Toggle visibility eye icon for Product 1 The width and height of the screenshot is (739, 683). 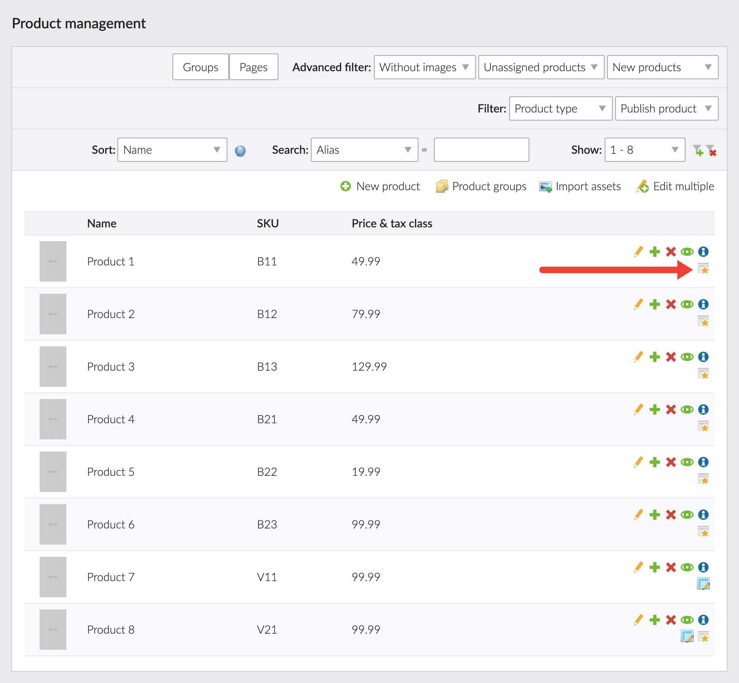(x=687, y=252)
